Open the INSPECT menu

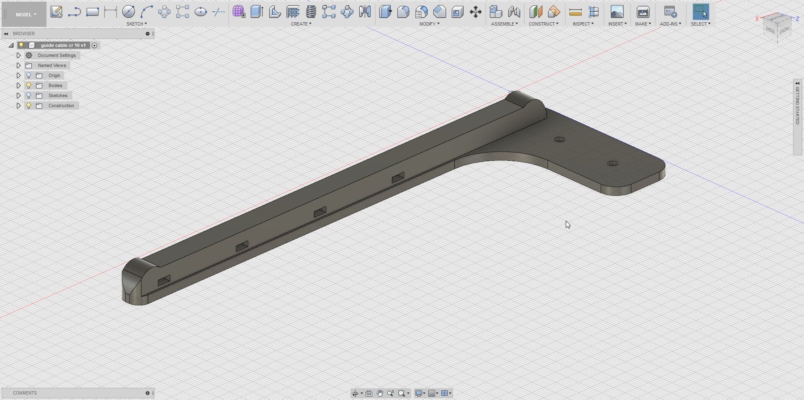click(583, 24)
